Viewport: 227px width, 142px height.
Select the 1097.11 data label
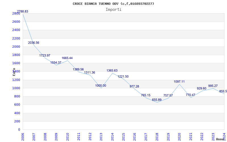pos(179,82)
